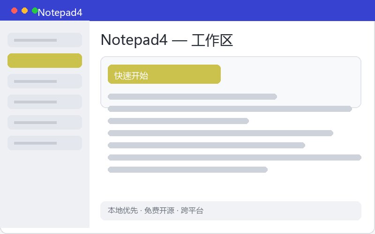Click the yellow minimize window dot
Image resolution: width=375 pixels, height=234 pixels.
[x=25, y=11]
